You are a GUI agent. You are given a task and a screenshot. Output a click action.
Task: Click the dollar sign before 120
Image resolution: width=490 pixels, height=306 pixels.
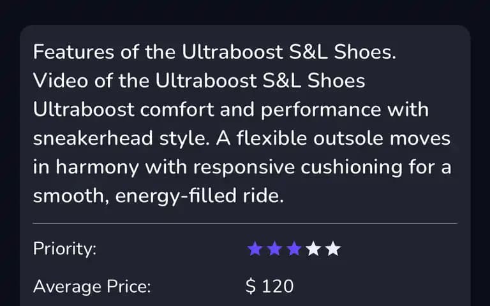[x=251, y=286]
